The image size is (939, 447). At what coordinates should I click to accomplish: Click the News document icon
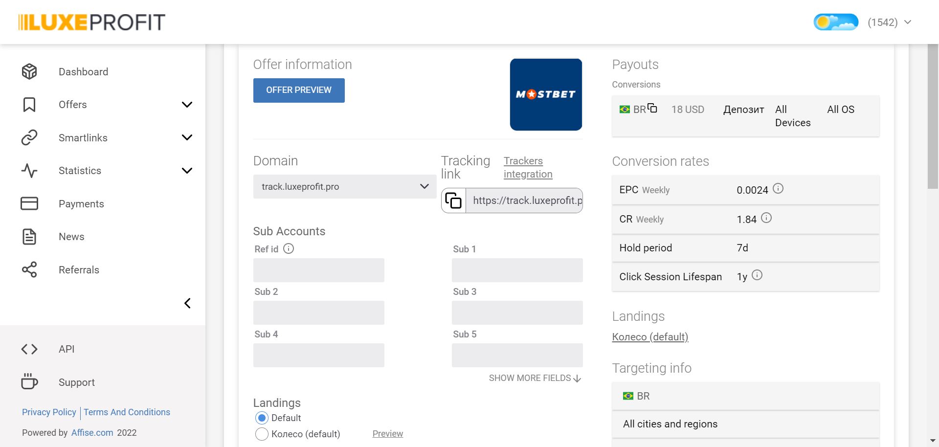tap(29, 237)
